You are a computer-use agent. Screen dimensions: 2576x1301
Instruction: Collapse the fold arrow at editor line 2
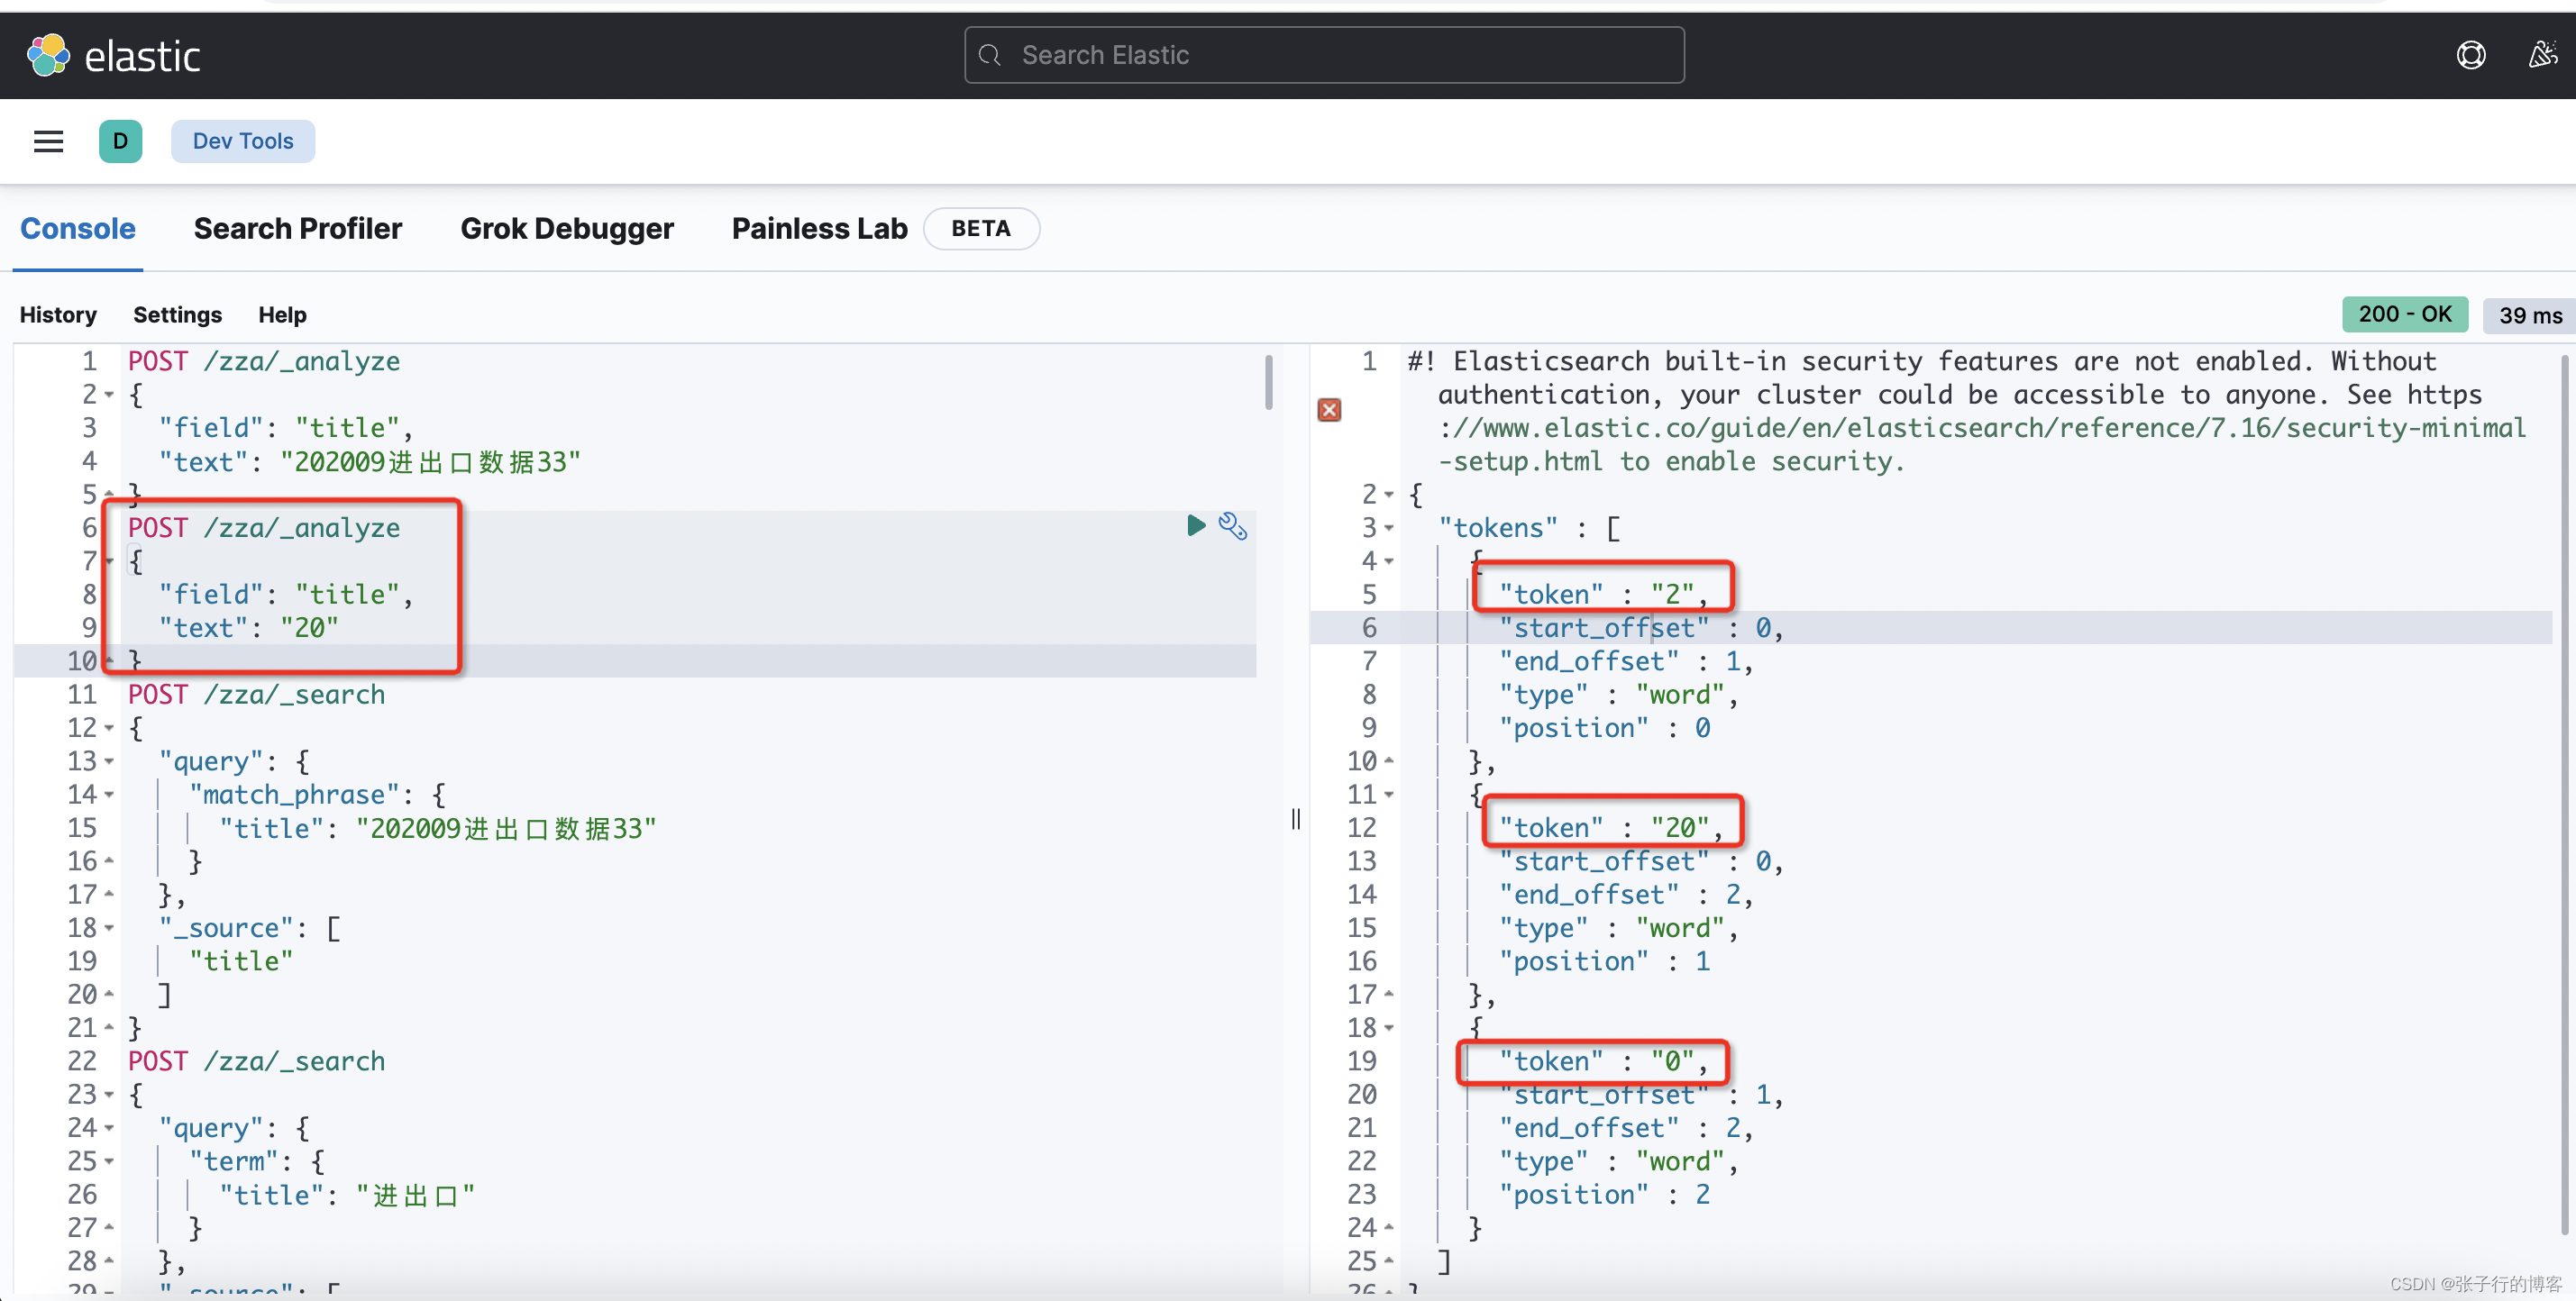(109, 395)
